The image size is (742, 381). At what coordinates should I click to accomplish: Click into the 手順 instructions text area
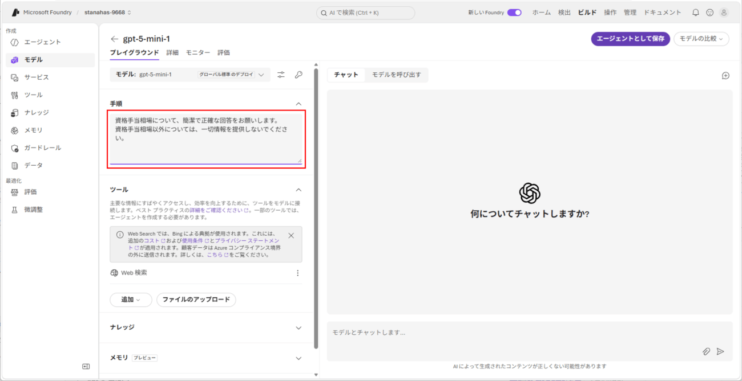tap(206, 138)
